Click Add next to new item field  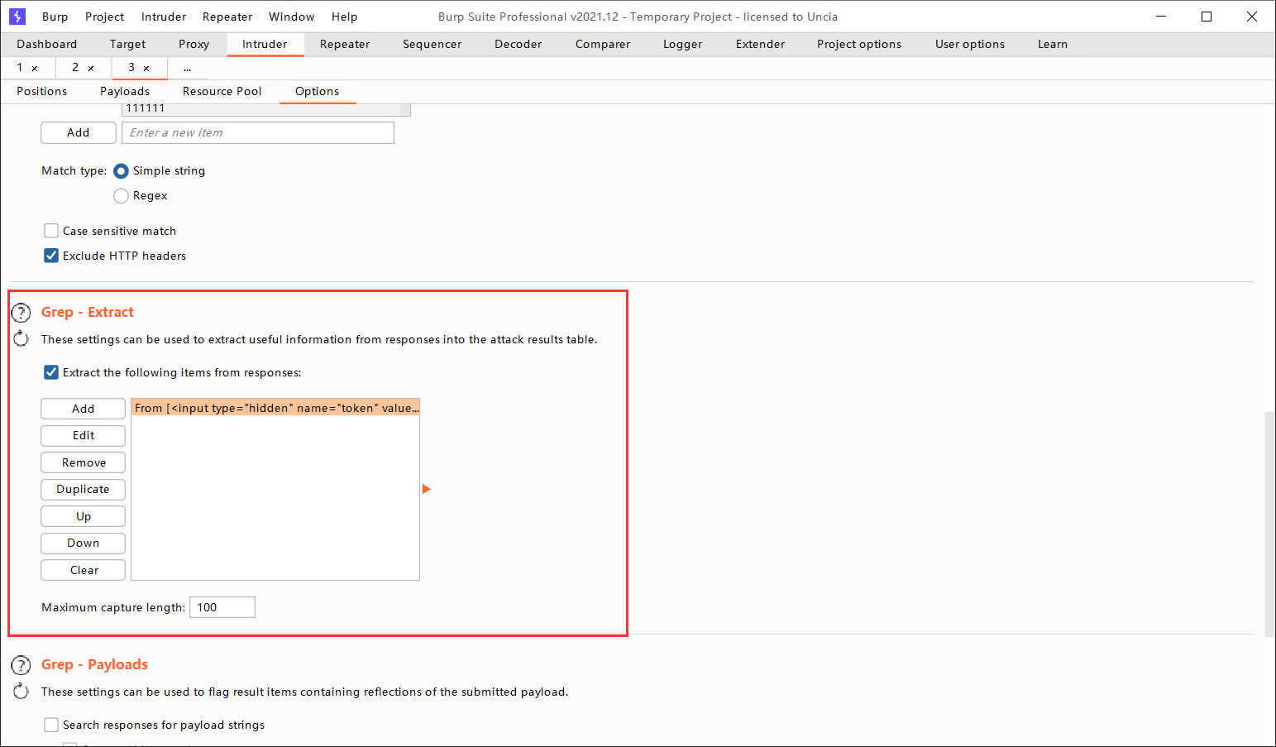(79, 132)
